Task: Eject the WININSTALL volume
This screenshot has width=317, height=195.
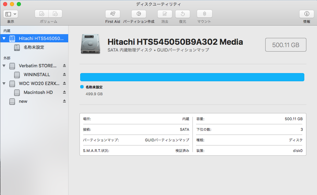Action: (64, 74)
